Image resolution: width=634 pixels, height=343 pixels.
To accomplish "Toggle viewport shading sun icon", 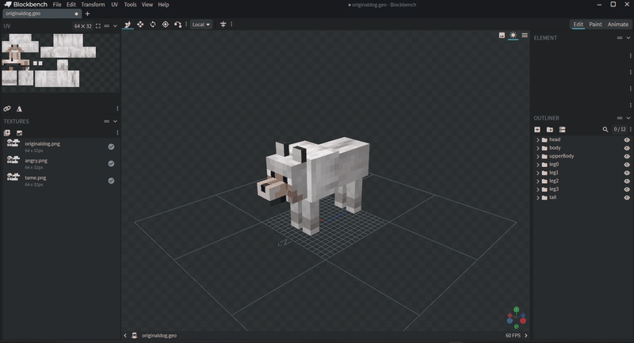I will [x=513, y=36].
